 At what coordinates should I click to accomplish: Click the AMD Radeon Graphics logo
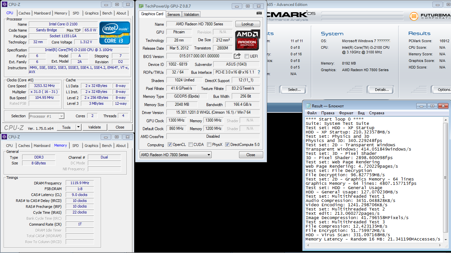click(x=248, y=40)
